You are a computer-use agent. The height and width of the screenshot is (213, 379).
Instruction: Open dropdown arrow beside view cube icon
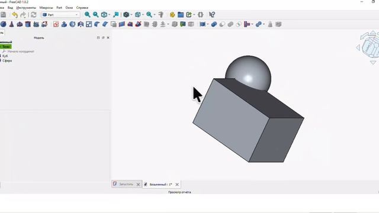[109, 15]
